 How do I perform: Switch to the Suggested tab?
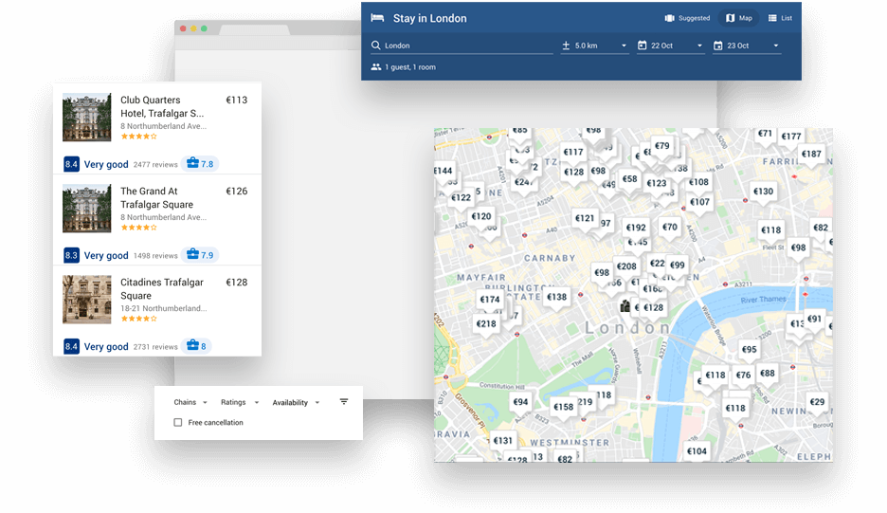pyautogui.click(x=687, y=18)
